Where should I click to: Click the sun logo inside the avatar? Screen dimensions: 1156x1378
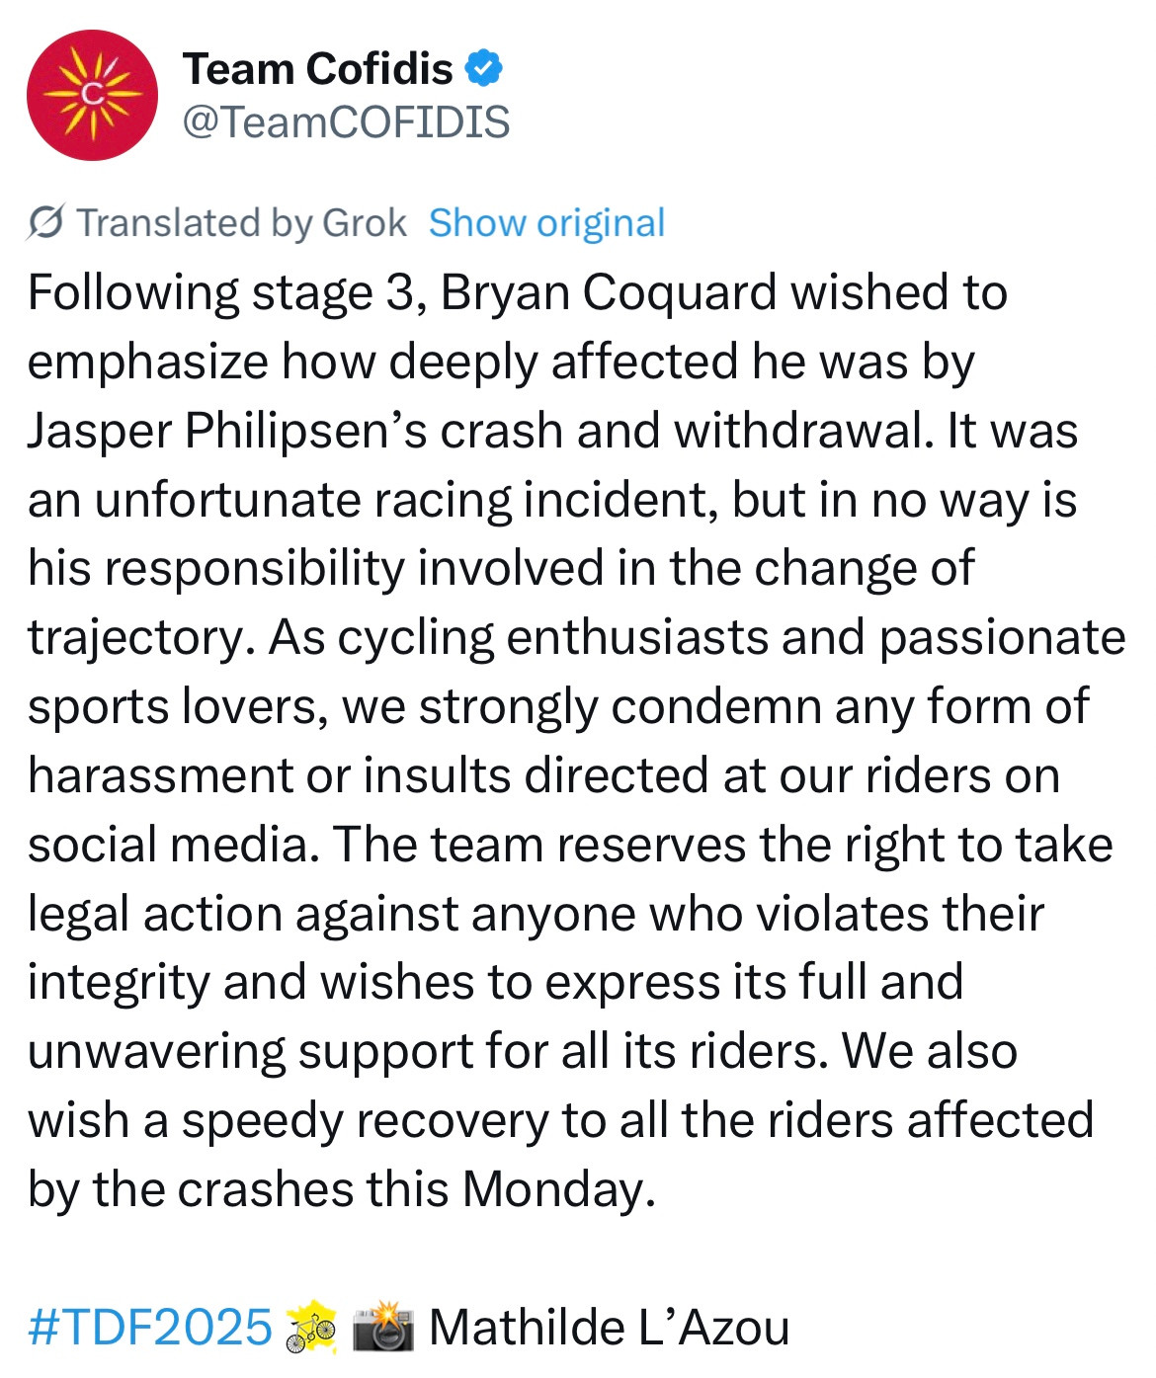(x=92, y=95)
